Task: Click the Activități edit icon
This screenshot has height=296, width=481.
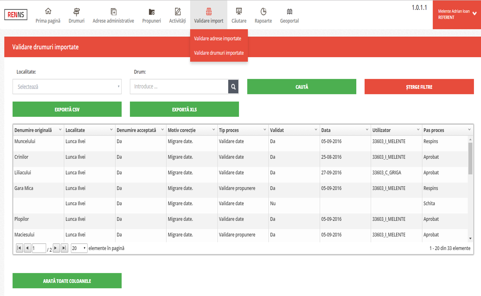Action: click(177, 12)
